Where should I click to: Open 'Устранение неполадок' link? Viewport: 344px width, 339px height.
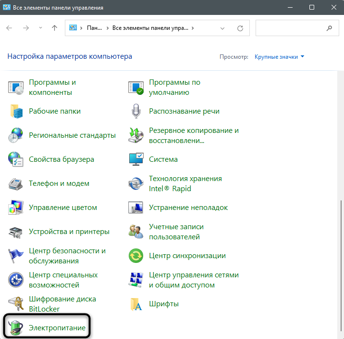pyautogui.click(x=188, y=208)
